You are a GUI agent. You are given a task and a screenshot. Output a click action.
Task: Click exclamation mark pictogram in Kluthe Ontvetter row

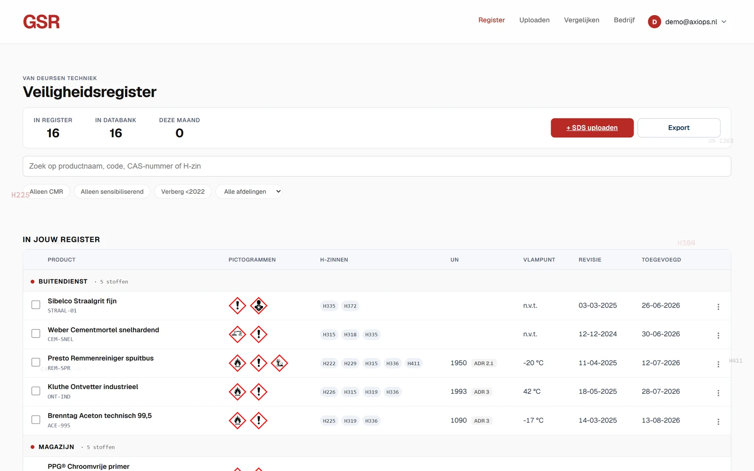[259, 392]
